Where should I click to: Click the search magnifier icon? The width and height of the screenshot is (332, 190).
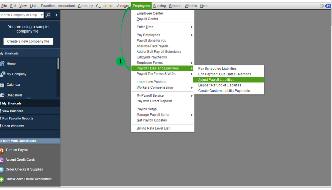pos(48,15)
